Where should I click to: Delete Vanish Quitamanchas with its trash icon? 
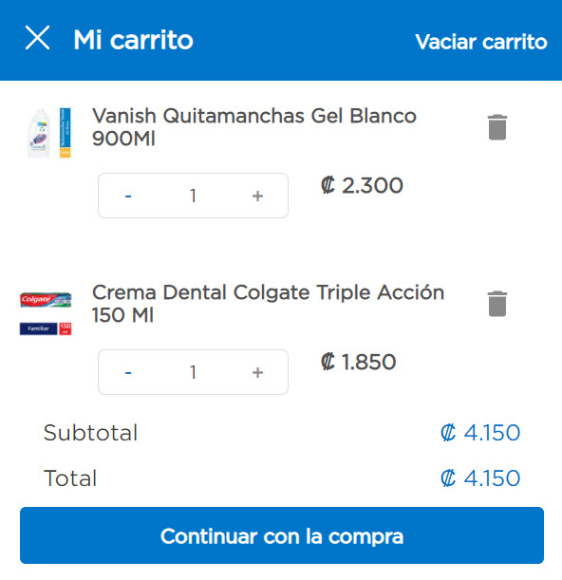tap(497, 127)
